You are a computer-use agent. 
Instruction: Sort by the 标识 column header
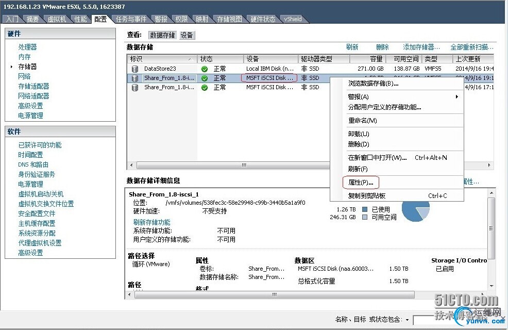coord(162,59)
